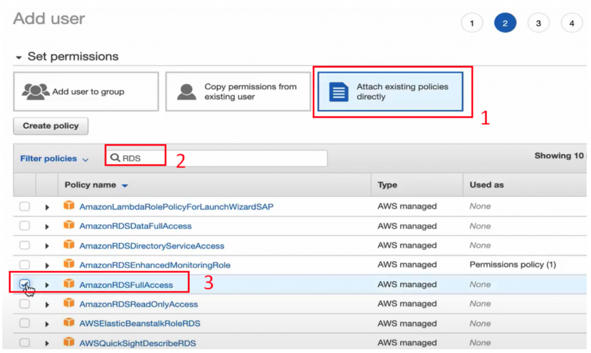Uncheck the AmazonRDSFullAccess checkbox
This screenshot has height=353, width=591.
point(24,284)
